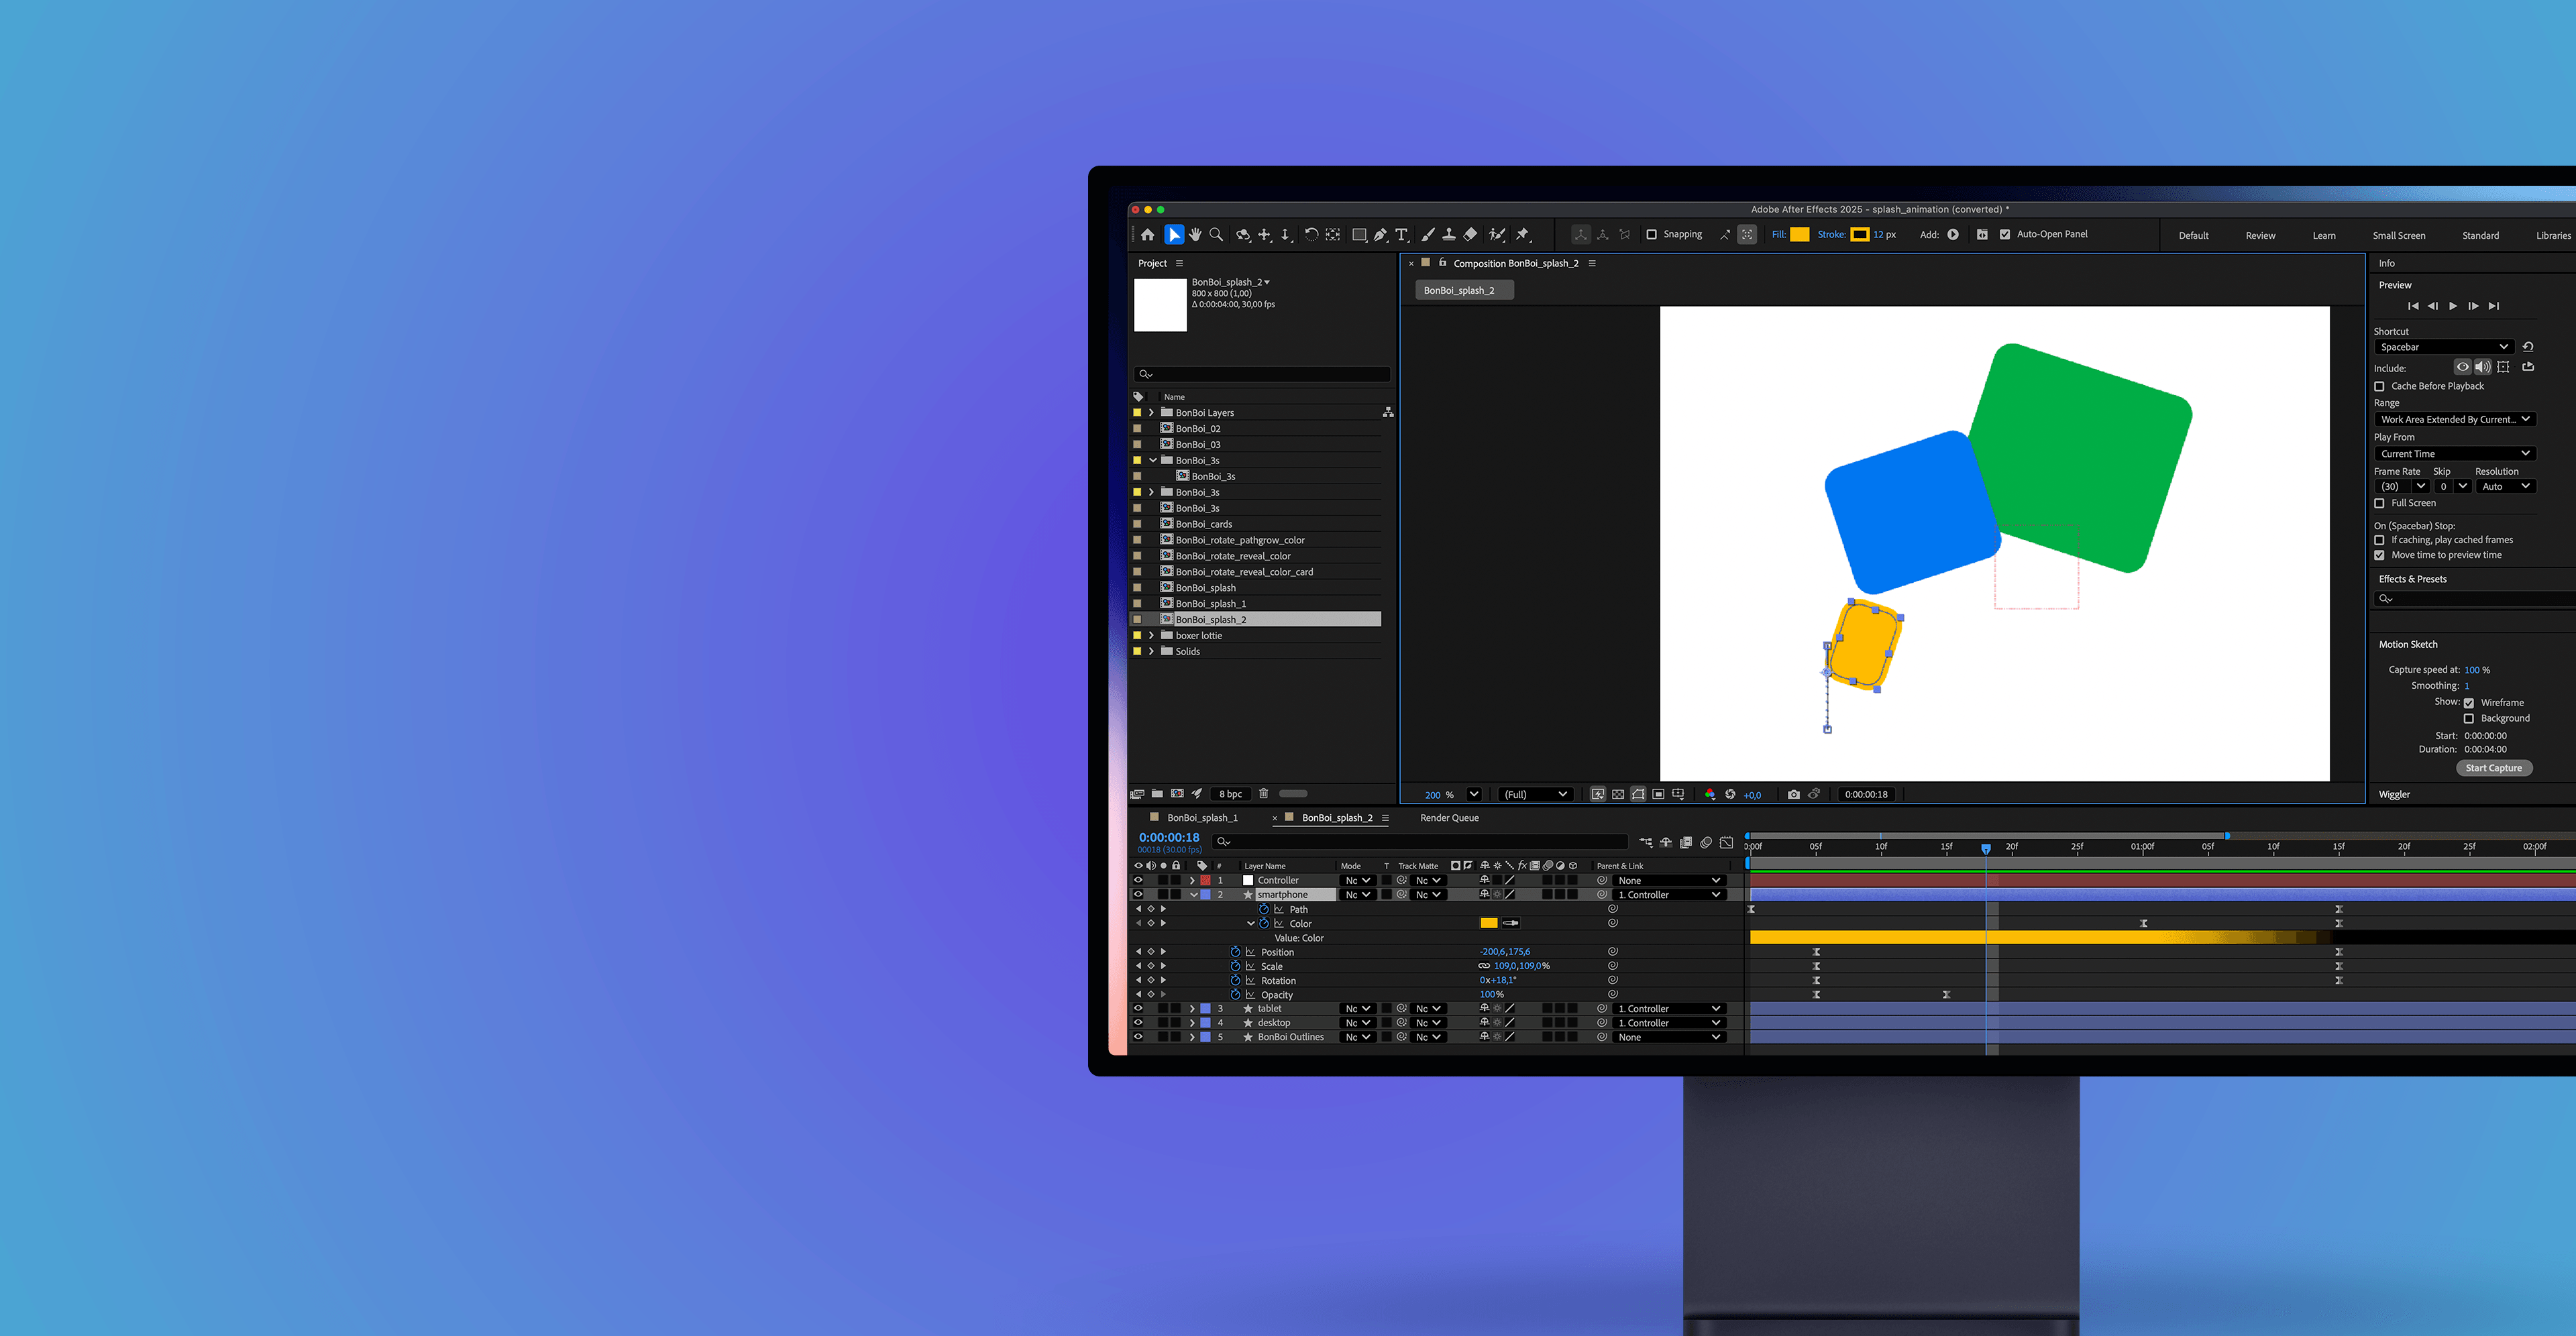Switch to the BonBoi_splash_1 timeline tab
Viewport: 2576px width, 1336px height.
pyautogui.click(x=1202, y=818)
